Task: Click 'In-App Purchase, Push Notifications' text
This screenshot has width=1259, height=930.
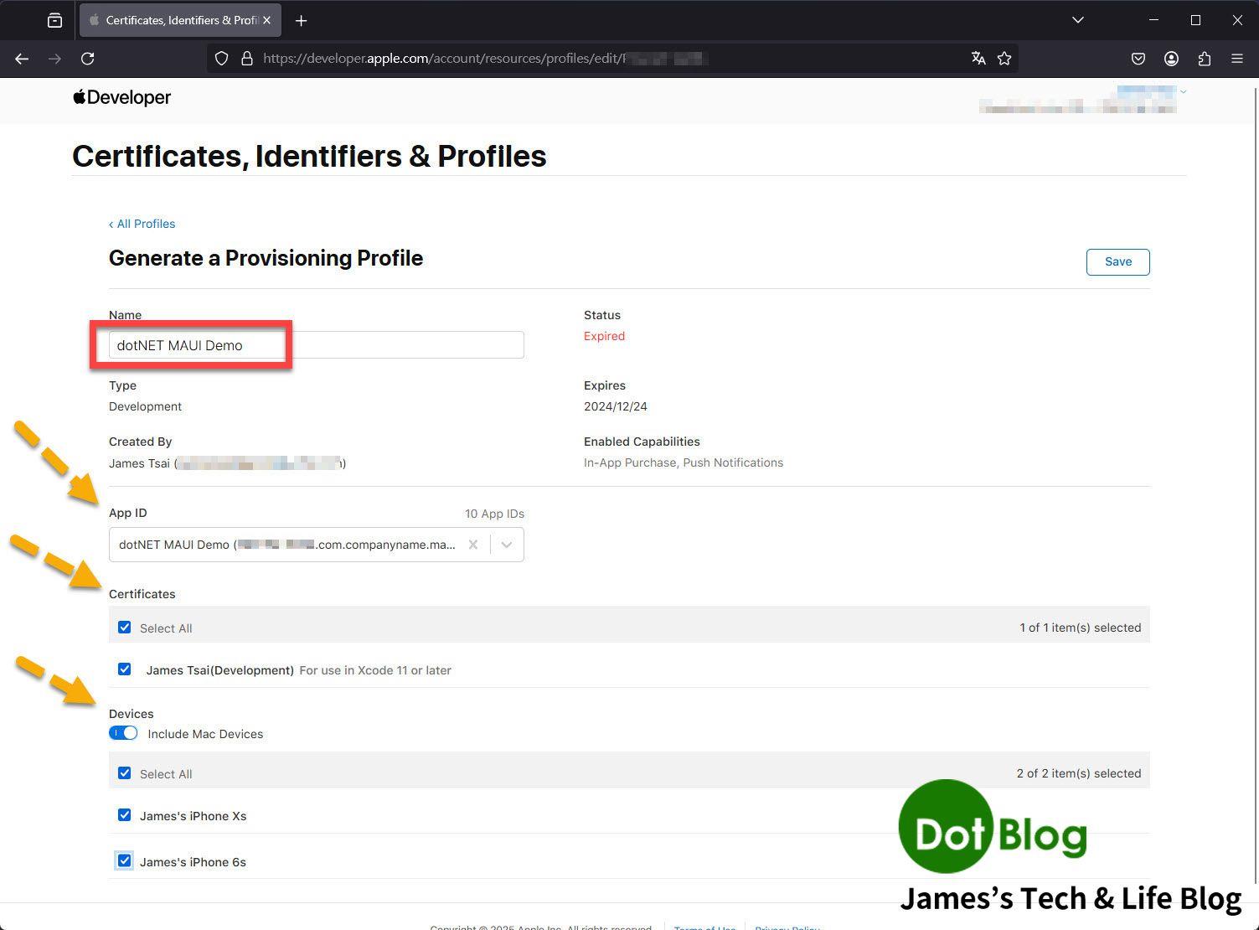Action: 684,462
